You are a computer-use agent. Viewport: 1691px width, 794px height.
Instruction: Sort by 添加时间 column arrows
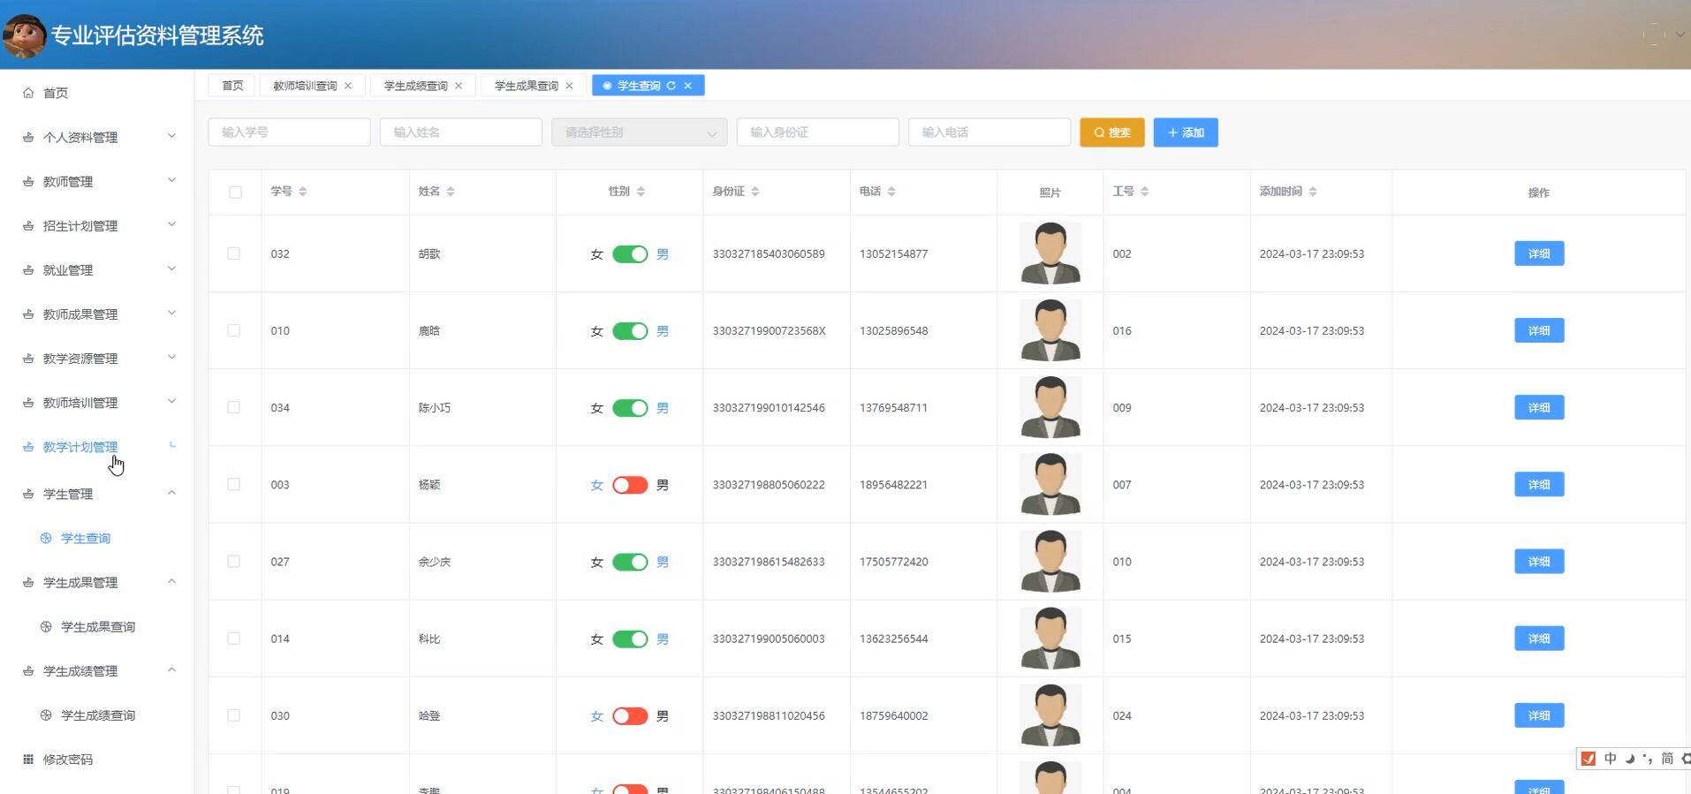click(1313, 192)
